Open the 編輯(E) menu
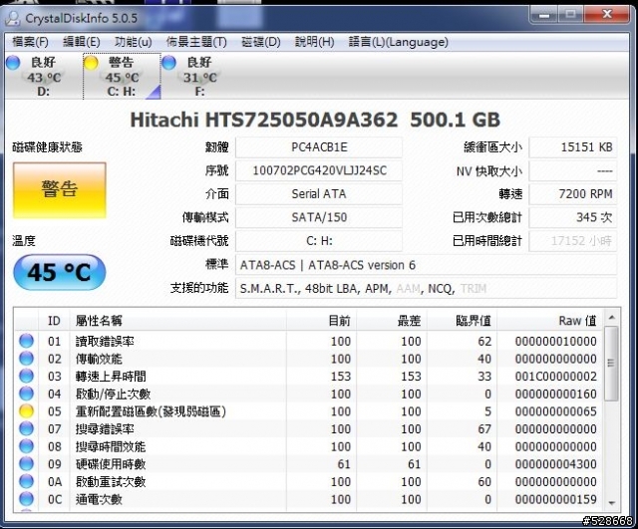This screenshot has height=529, width=638. [82, 42]
